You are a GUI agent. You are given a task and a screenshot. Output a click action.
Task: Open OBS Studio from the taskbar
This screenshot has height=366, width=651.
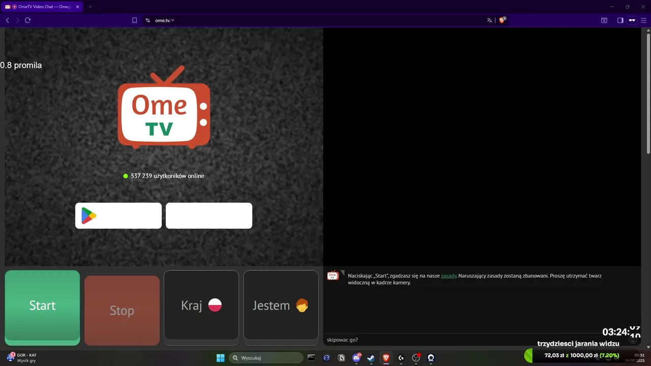pyautogui.click(x=416, y=358)
